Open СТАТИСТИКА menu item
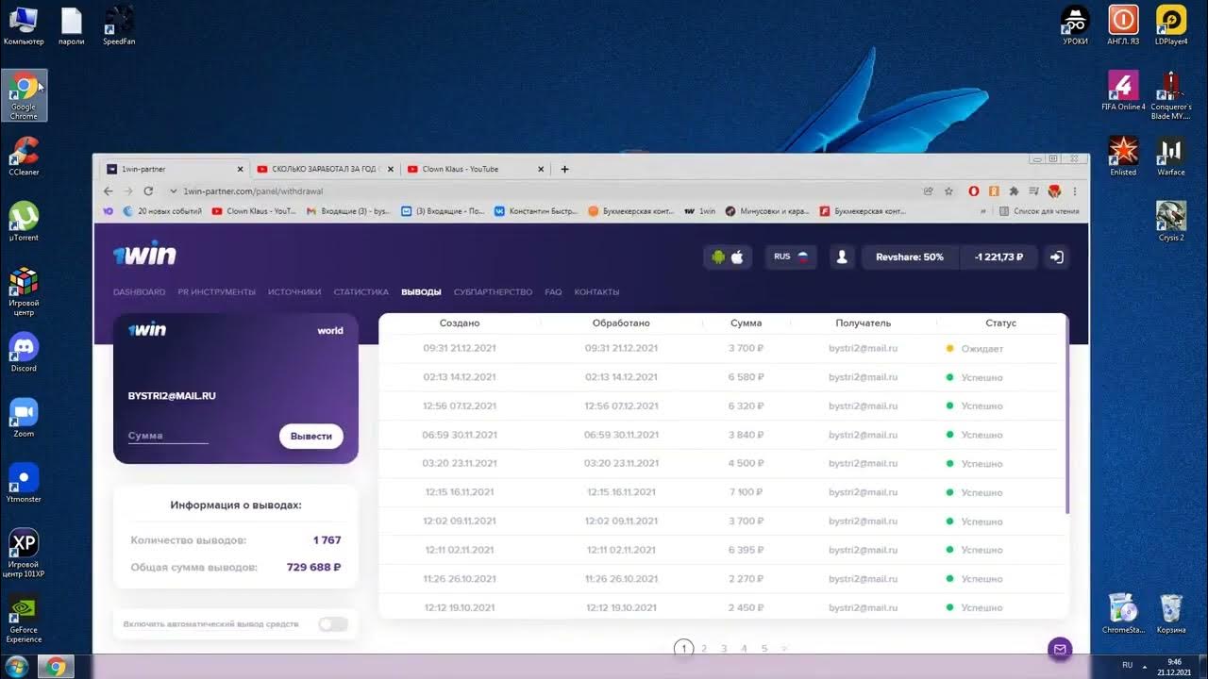 pos(361,292)
